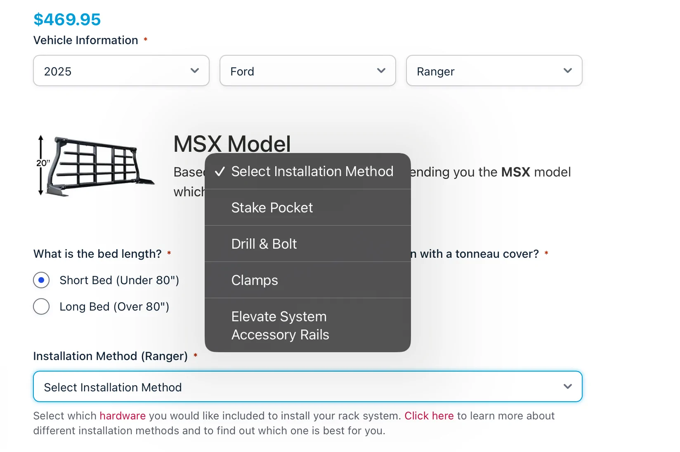Click the MSX rack product image
The image size is (680, 452).
coord(95,166)
